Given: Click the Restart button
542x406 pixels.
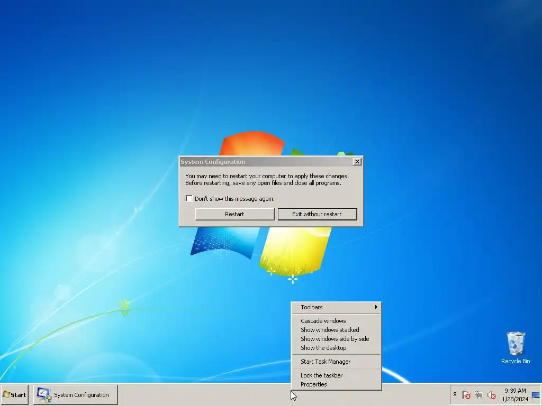Looking at the screenshot, I should tap(234, 214).
